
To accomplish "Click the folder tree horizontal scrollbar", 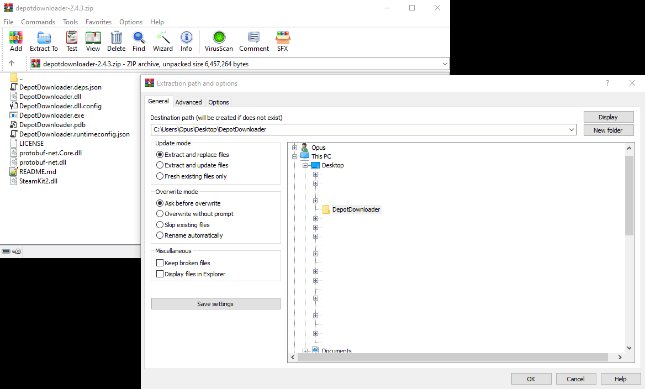I will (x=452, y=358).
